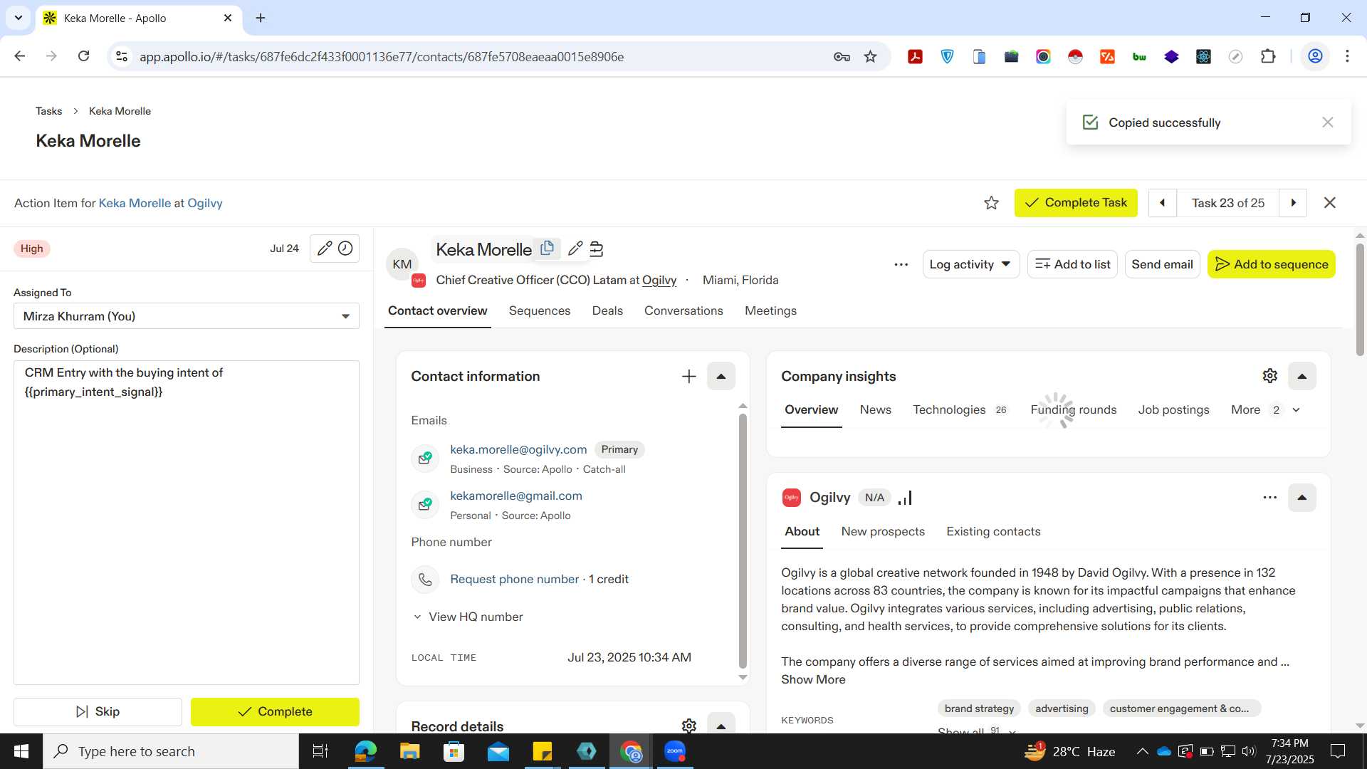Open Chrome profile avatar icon
The image size is (1367, 769).
pyautogui.click(x=1315, y=56)
